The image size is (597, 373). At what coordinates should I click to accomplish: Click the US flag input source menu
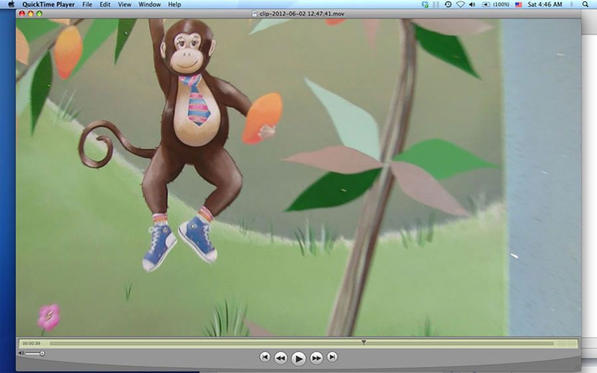coord(518,5)
